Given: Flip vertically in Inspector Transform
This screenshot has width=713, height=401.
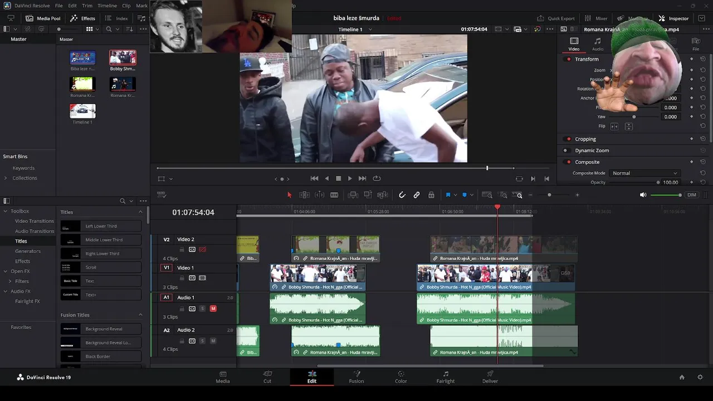Looking at the screenshot, I should [x=629, y=126].
